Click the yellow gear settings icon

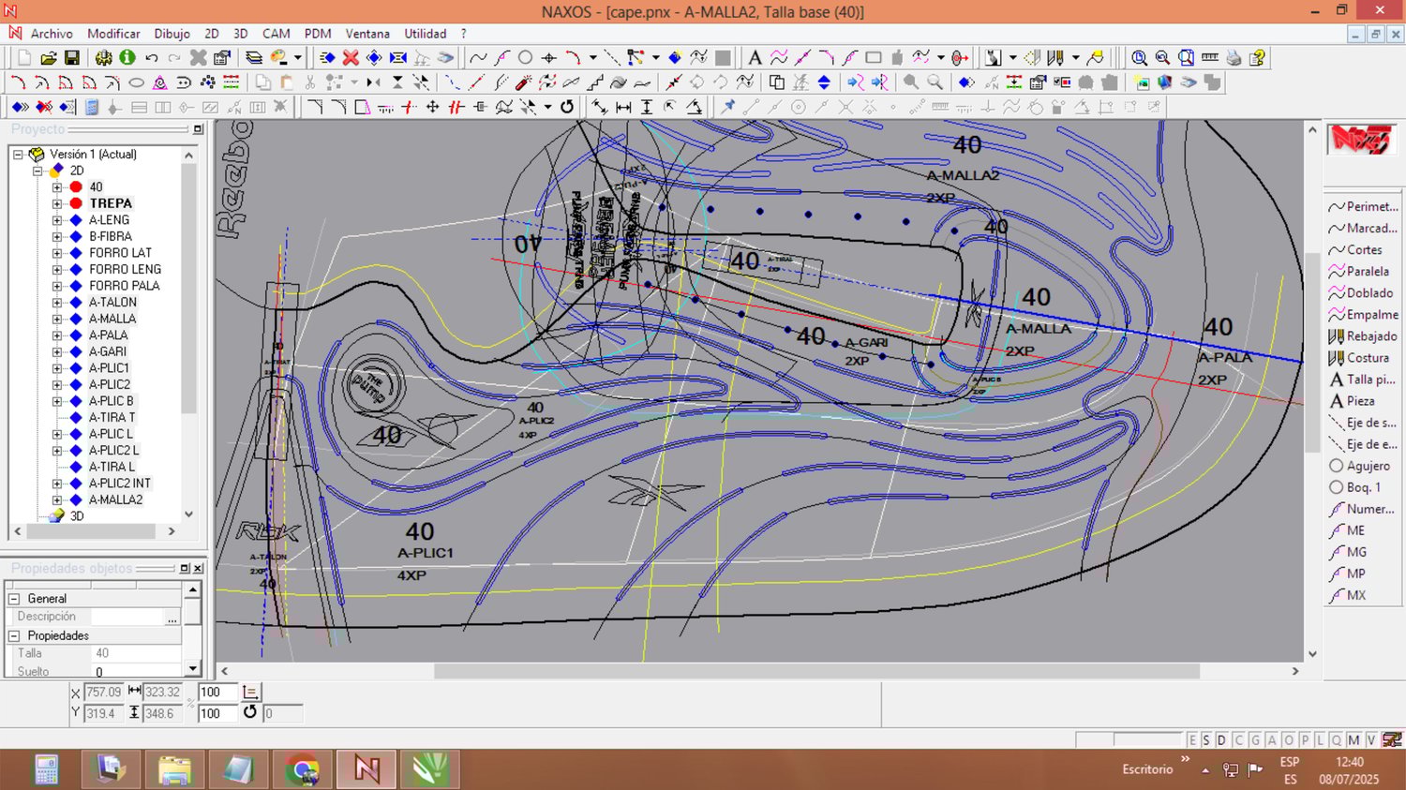coord(104,58)
